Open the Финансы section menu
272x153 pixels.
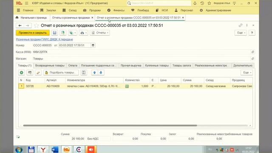(x=116, y=10)
